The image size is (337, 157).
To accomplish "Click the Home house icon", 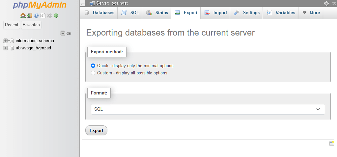I will tap(23, 15).
